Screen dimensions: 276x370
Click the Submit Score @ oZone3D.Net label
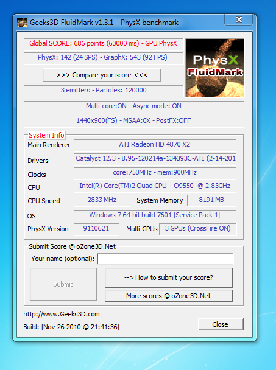tap(73, 246)
